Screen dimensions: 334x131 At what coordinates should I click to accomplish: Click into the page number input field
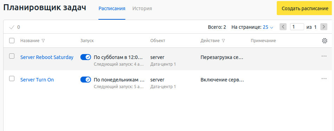pyautogui.click(x=297, y=27)
